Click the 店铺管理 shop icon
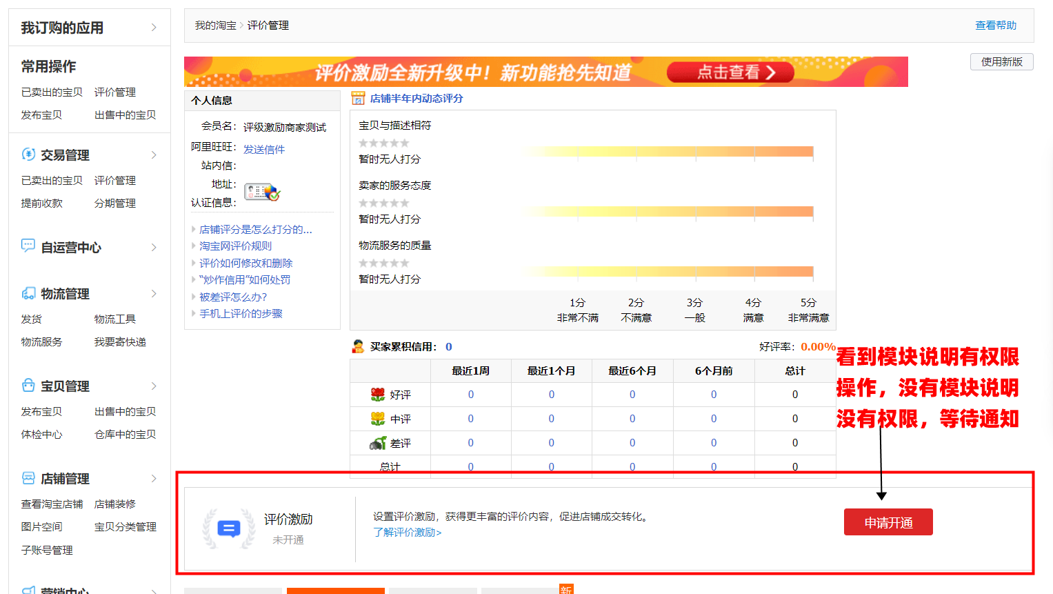The height and width of the screenshot is (594, 1053). click(x=28, y=477)
